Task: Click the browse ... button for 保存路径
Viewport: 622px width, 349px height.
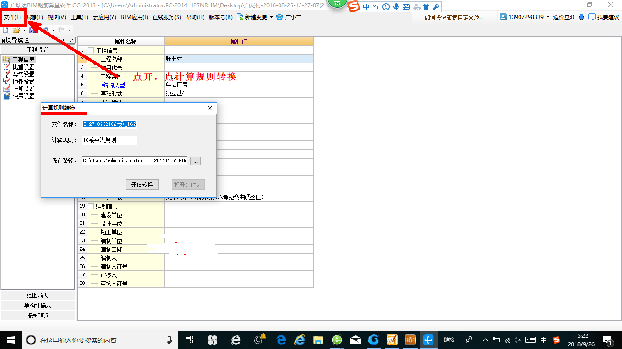Action: (195, 161)
